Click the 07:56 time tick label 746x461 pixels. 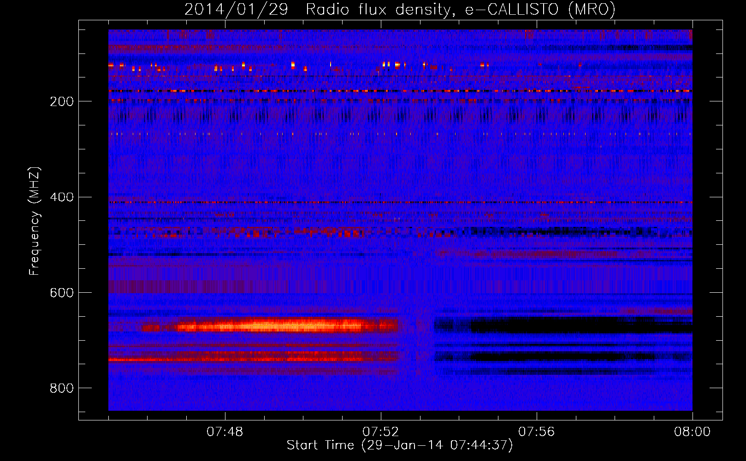click(x=537, y=431)
